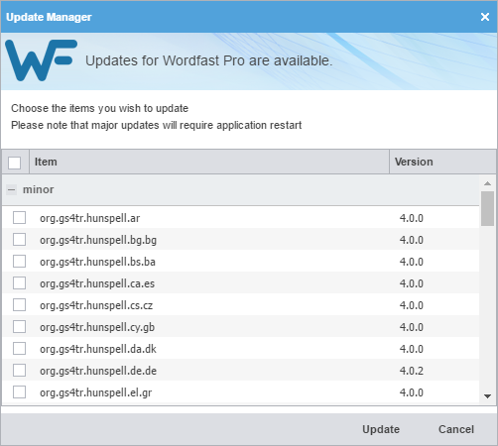Select the org.gs4tr.hunspell.ca.es item text
Viewport: 498px width, 446px height.
tap(97, 283)
